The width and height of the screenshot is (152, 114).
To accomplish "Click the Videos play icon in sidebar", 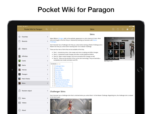I will 20,103.
